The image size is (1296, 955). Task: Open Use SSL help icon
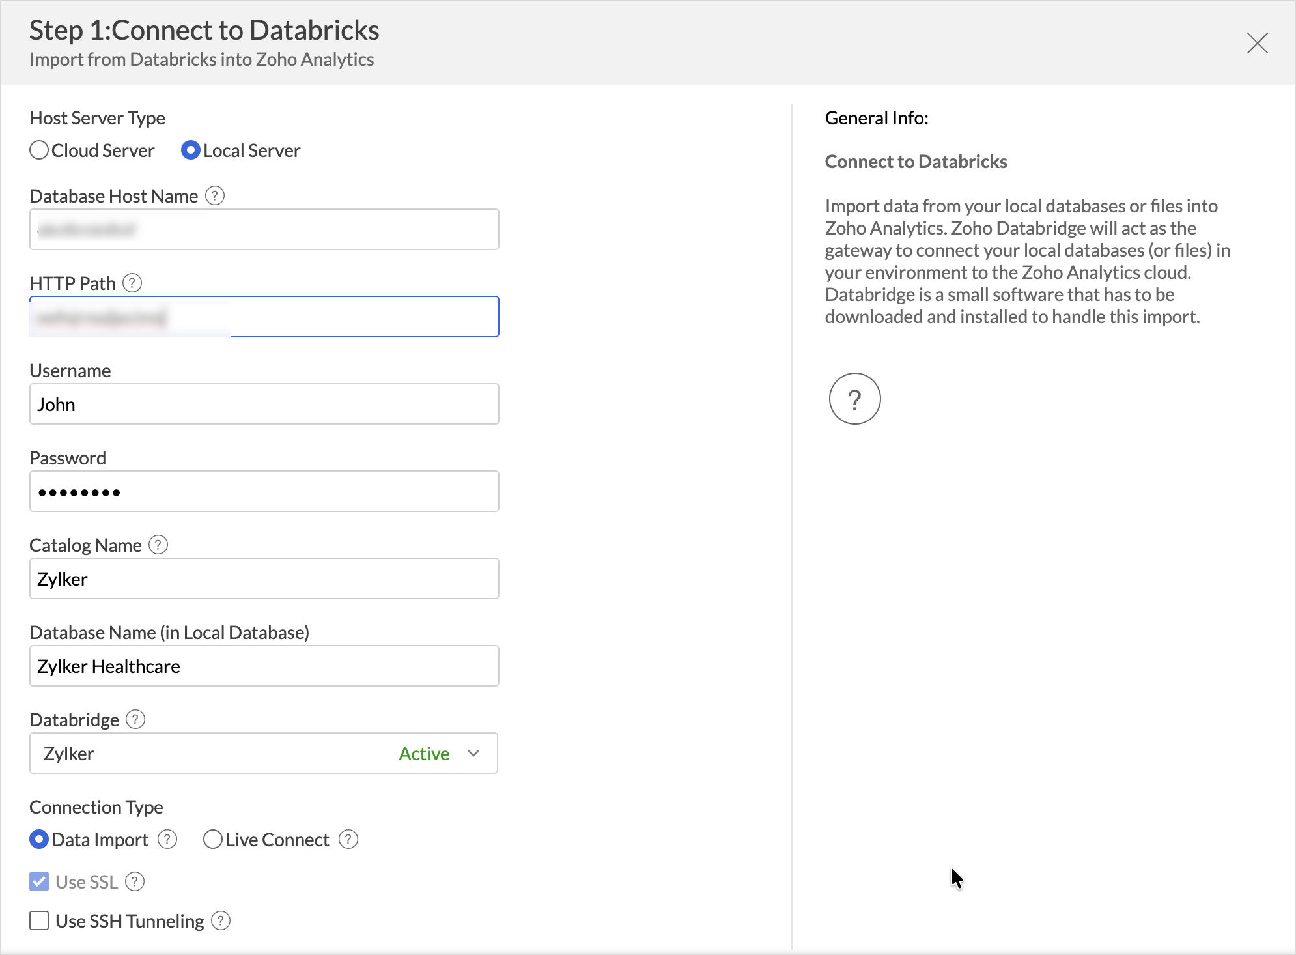point(135,881)
